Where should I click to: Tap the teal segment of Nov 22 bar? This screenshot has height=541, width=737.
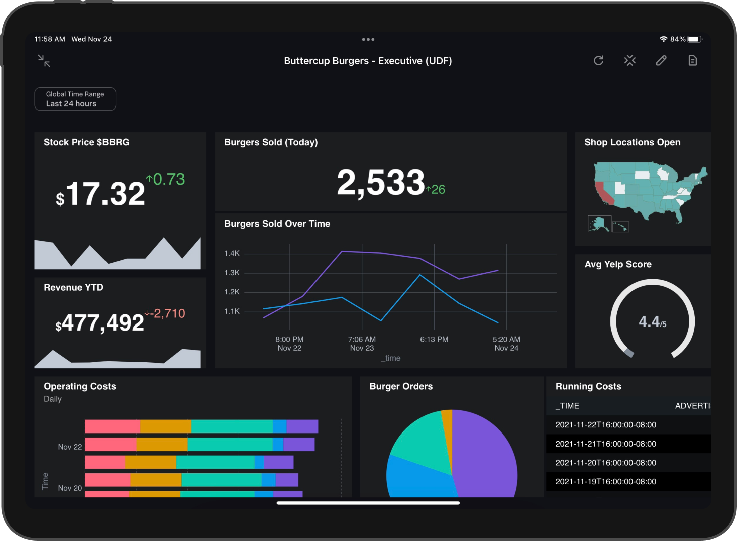pos(230,444)
